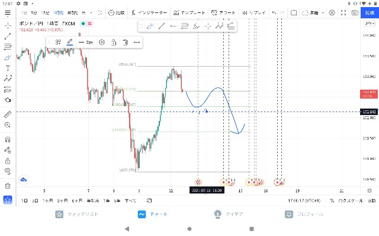
Task: Choose horizontal ray in the favorites floating toolbar
Action: tap(173, 26)
